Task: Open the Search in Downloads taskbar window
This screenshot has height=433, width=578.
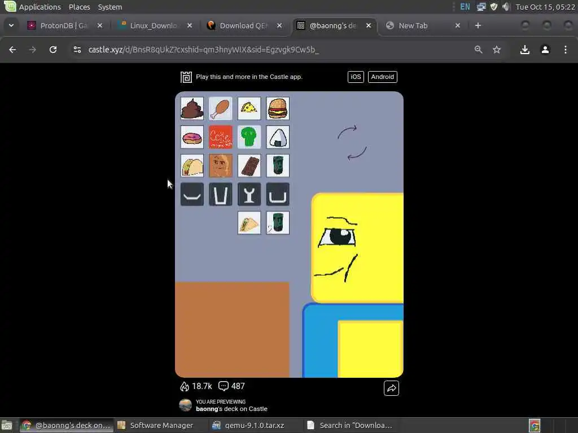Action: [x=350, y=425]
